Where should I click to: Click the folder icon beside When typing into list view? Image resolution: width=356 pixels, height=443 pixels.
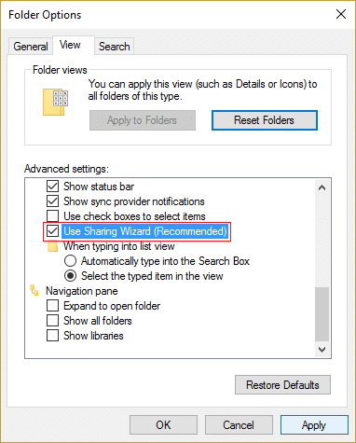[x=52, y=246]
